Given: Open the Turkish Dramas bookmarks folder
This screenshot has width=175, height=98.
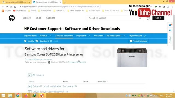Looking at the screenshot, I should [x=45, y=11].
